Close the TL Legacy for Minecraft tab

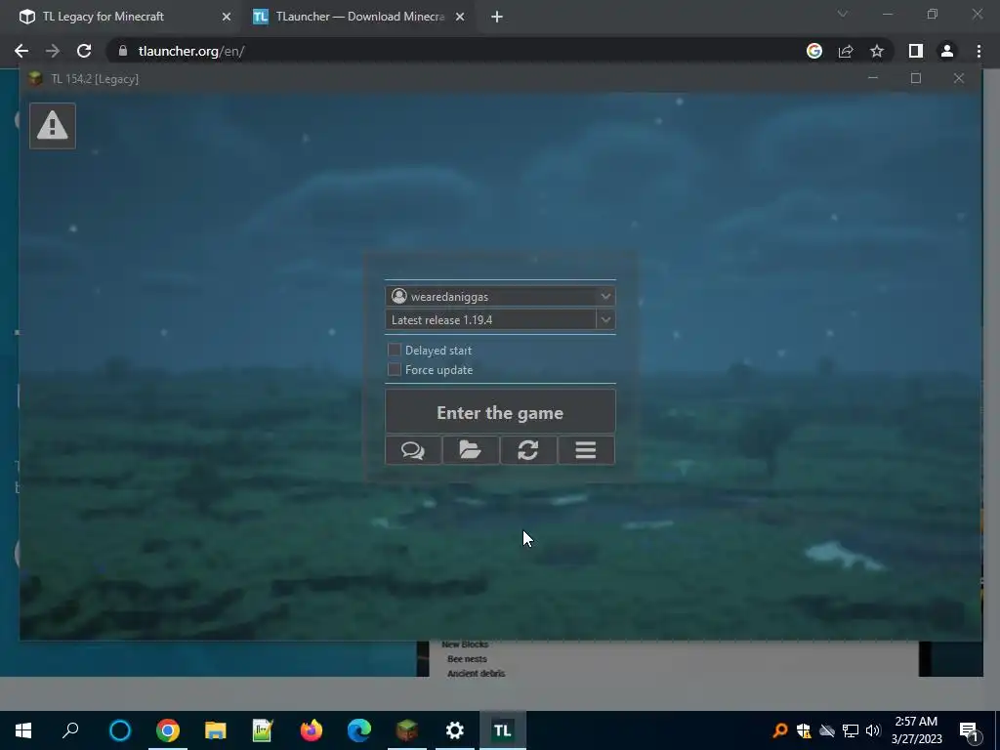[227, 17]
